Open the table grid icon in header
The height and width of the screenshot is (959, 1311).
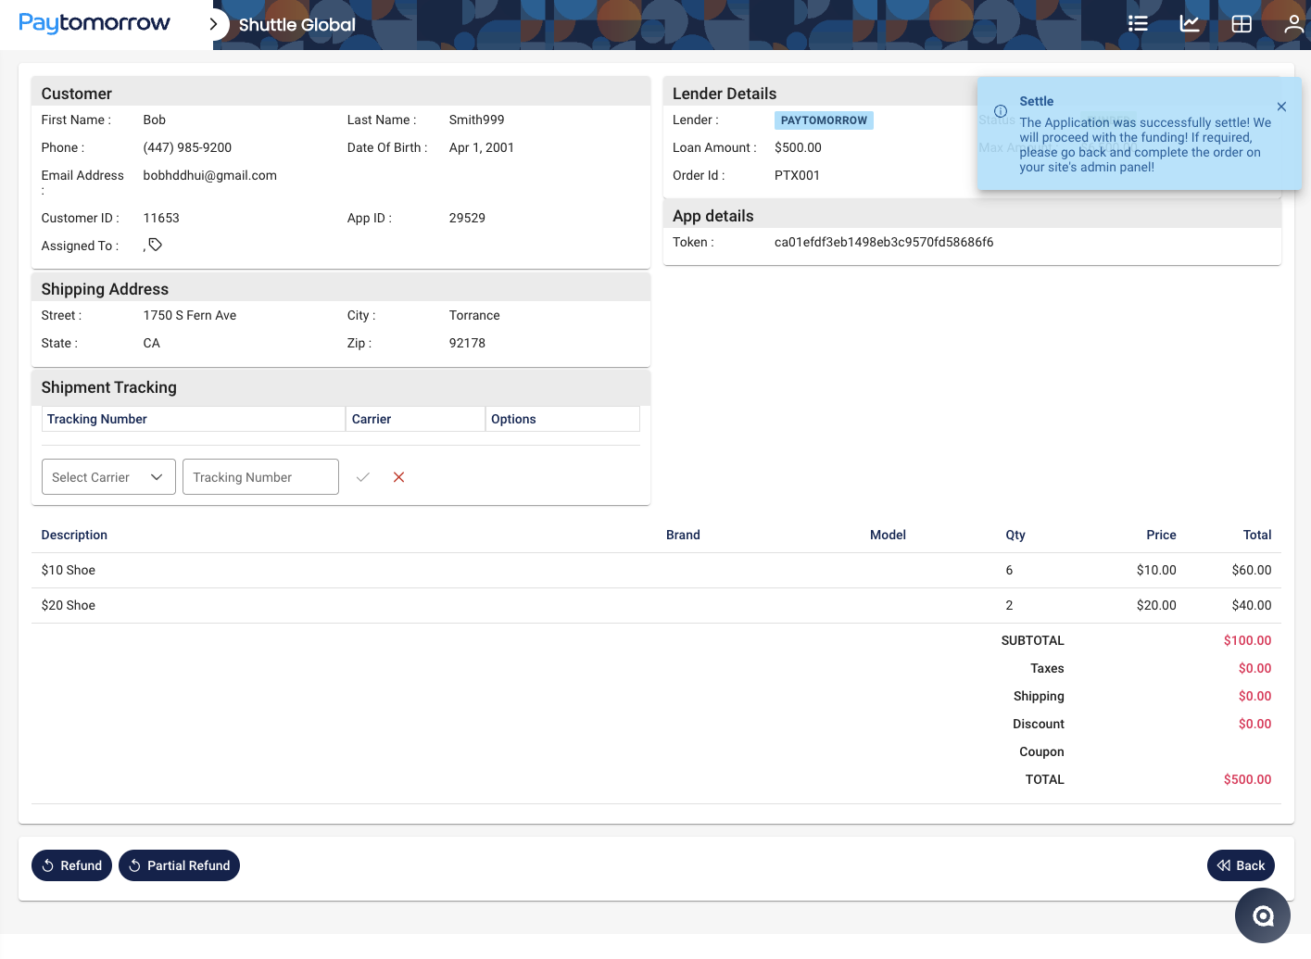click(1242, 24)
